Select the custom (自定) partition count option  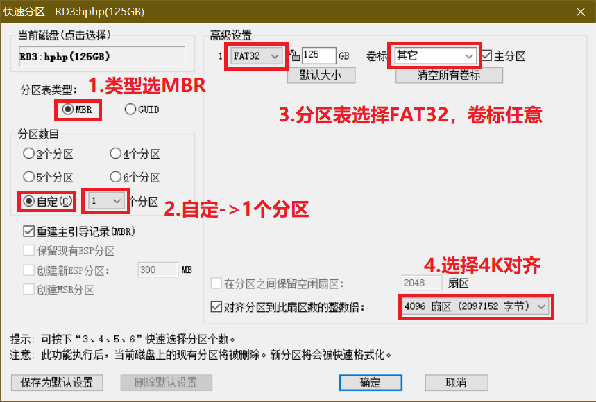(x=29, y=201)
